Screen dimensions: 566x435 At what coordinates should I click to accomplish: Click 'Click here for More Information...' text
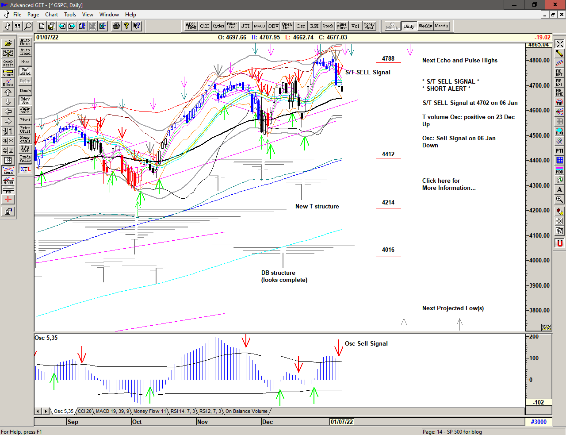pos(448,184)
